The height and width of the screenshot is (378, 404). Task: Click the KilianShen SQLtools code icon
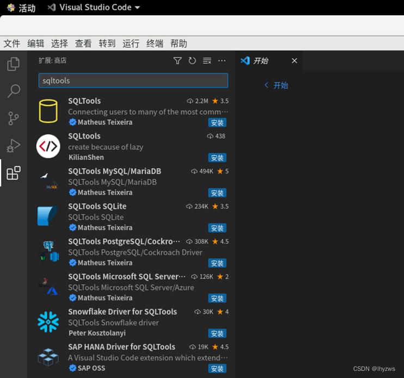click(x=48, y=146)
